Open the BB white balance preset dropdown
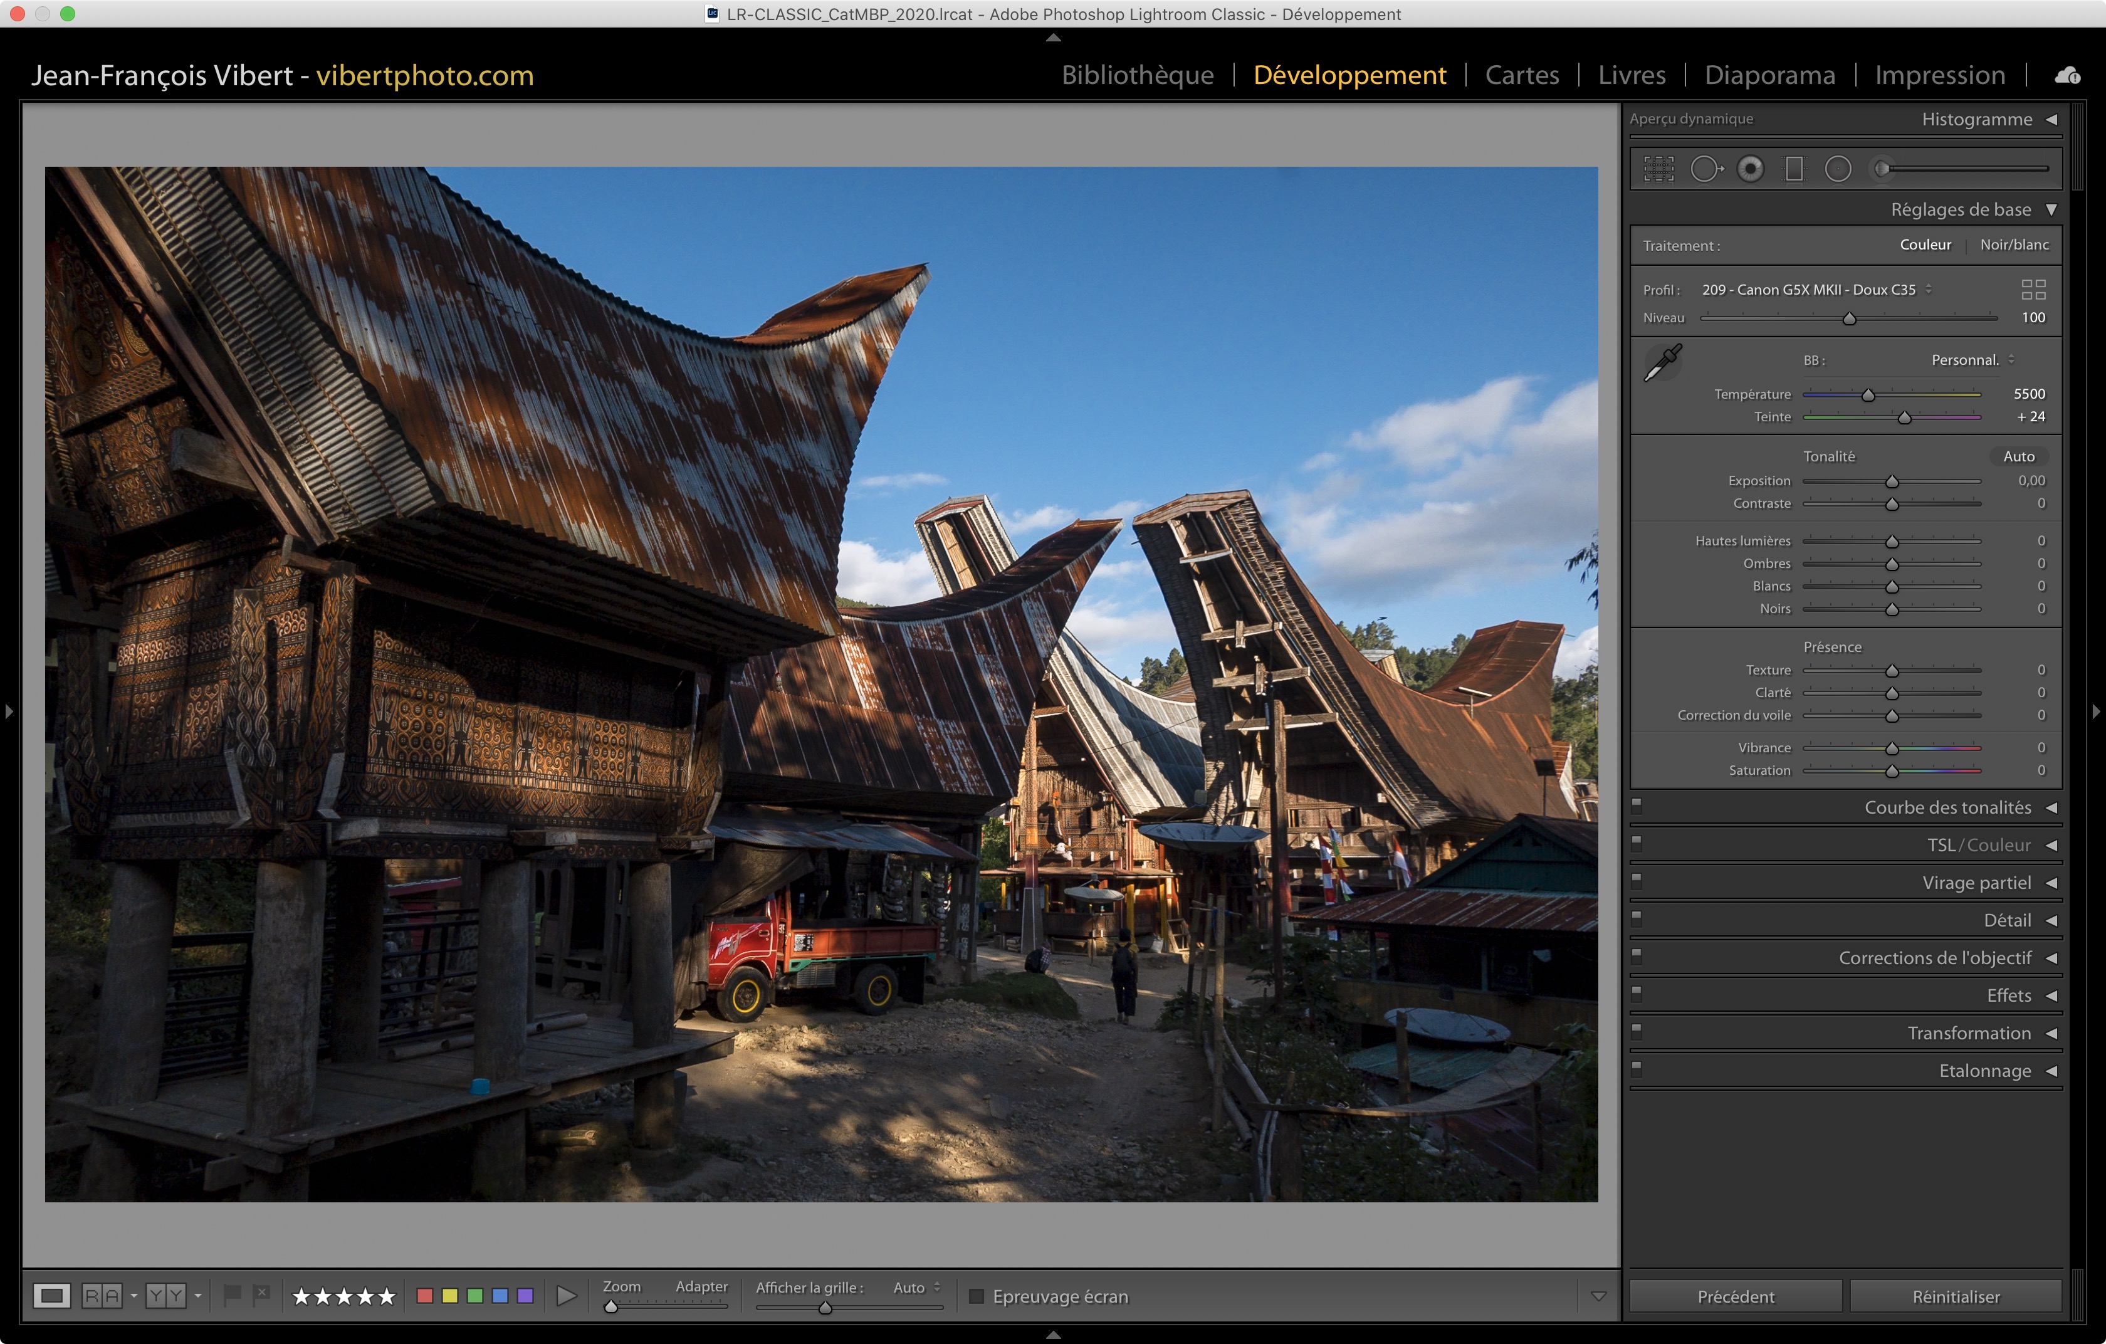2106x1344 pixels. pyautogui.click(x=1972, y=360)
